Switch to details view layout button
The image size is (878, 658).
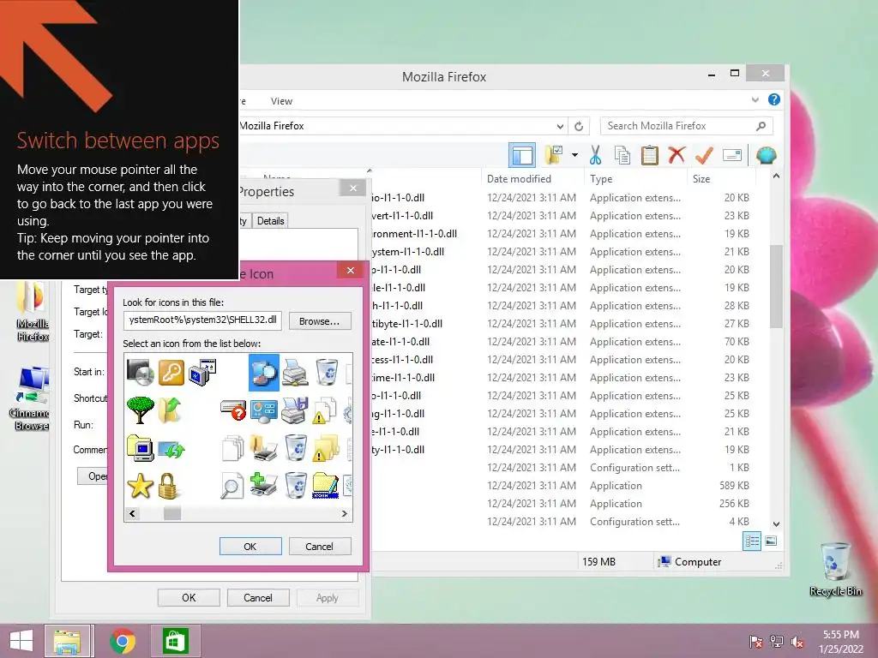[752, 541]
